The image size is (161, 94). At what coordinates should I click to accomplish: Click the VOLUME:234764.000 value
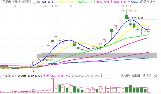[30, 76]
